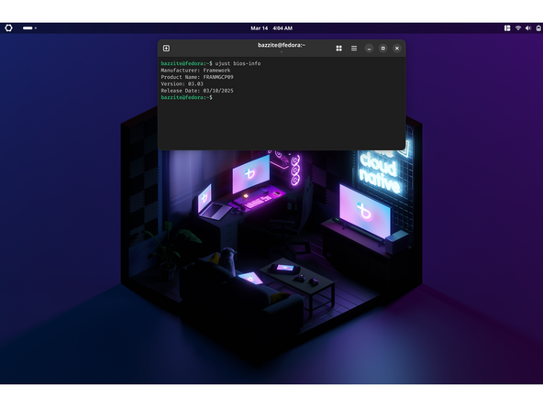The image size is (543, 407).
Task: Click the empty prompt line after the output
Action: point(187,97)
